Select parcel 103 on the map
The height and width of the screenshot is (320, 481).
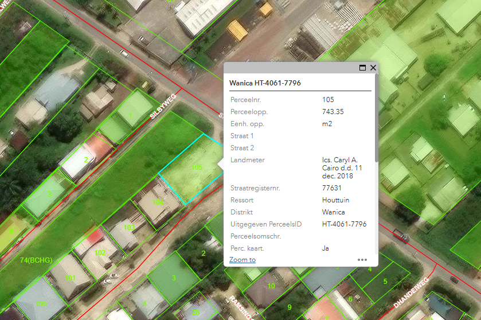tap(129, 228)
